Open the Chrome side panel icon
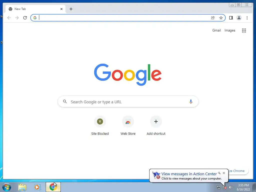Viewport: 256px width, 192px height. (231, 18)
